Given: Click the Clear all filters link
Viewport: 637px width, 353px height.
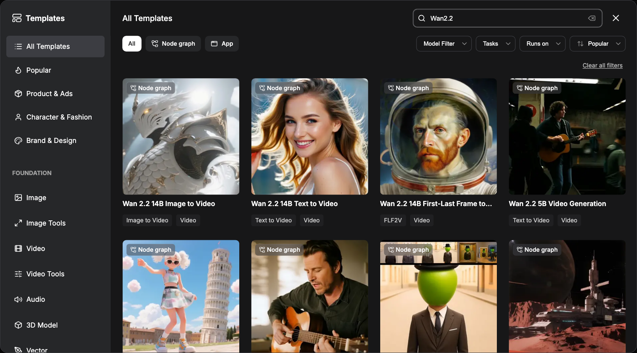Looking at the screenshot, I should [x=602, y=66].
